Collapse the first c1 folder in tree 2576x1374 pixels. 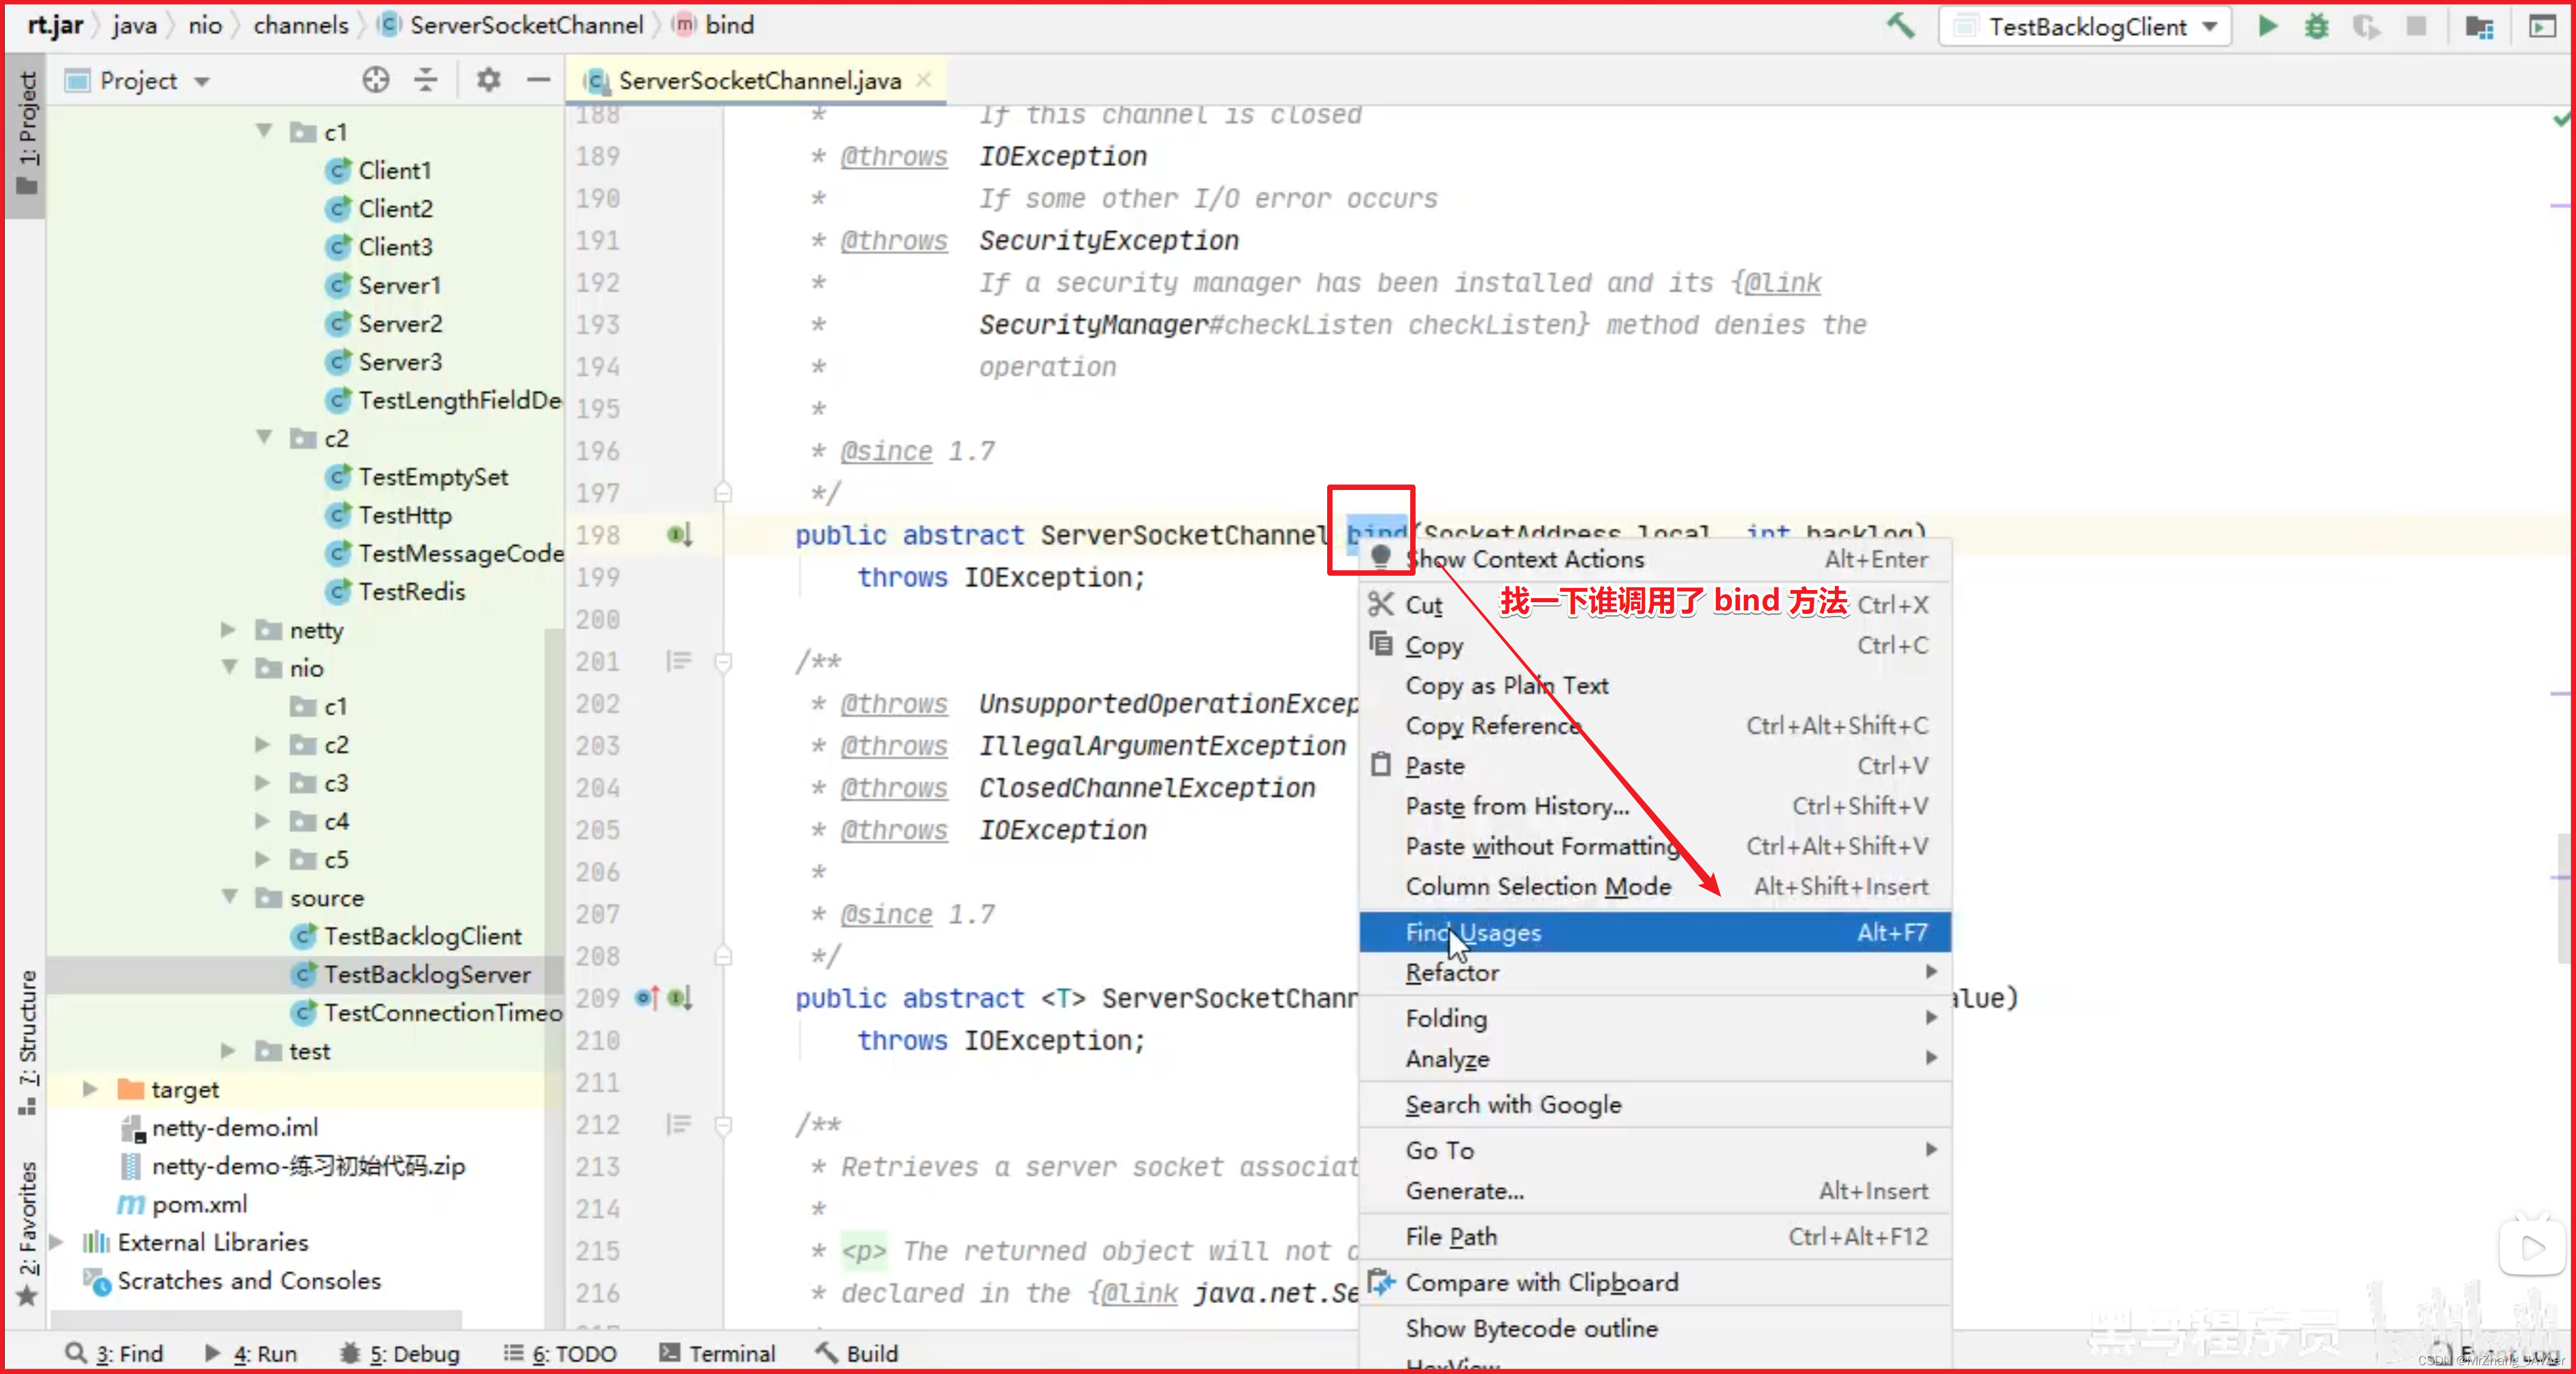pyautogui.click(x=264, y=131)
